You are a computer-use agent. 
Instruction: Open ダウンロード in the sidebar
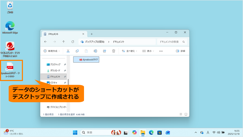pyautogui.click(x=53, y=71)
